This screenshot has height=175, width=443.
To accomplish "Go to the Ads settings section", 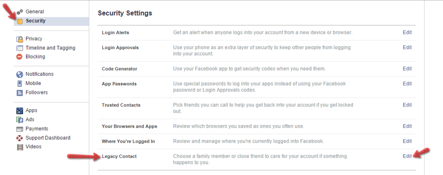I will [30, 119].
